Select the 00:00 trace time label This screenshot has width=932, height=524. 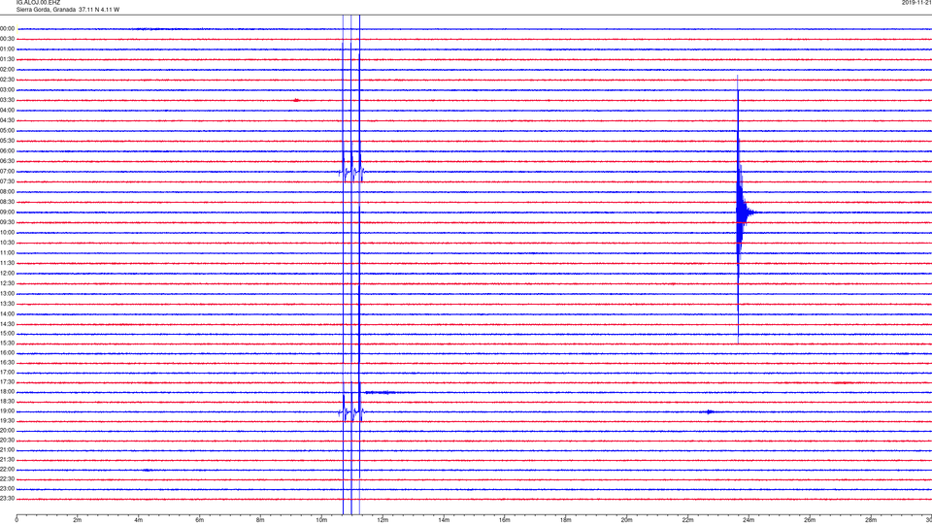8,28
